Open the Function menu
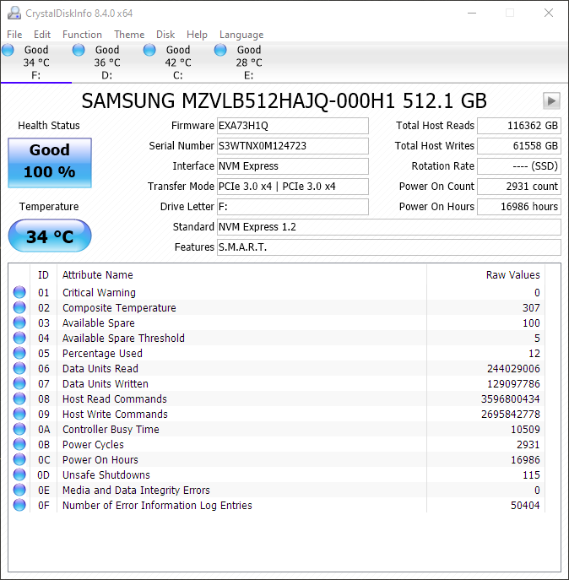Viewport: 569px width, 580px height. pyautogui.click(x=82, y=35)
